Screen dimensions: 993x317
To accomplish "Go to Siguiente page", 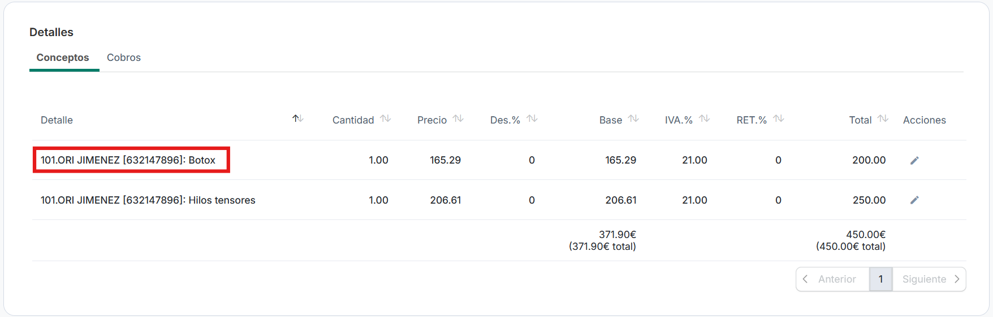I will [x=930, y=279].
